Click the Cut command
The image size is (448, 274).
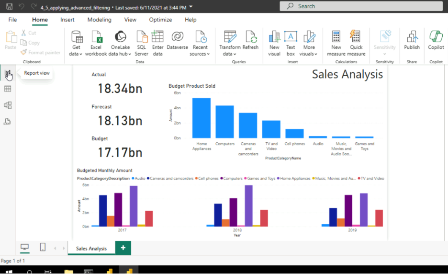click(x=29, y=33)
